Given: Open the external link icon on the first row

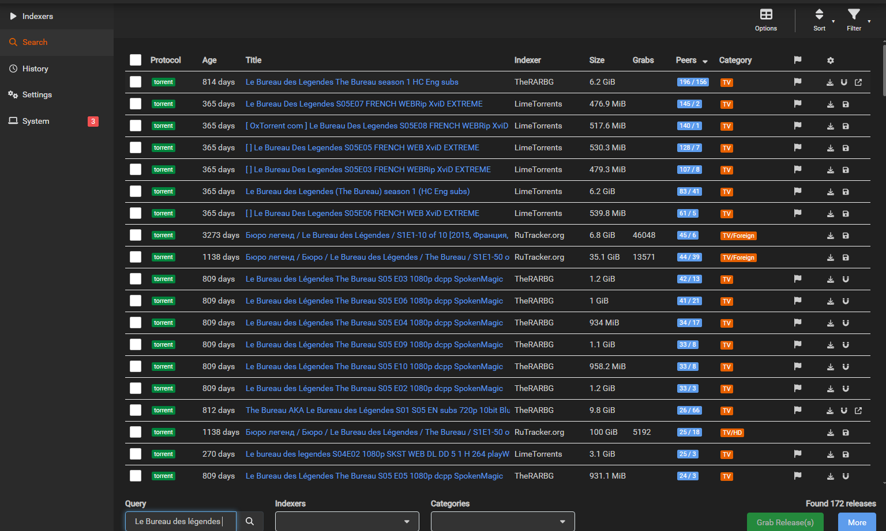Looking at the screenshot, I should coord(858,82).
